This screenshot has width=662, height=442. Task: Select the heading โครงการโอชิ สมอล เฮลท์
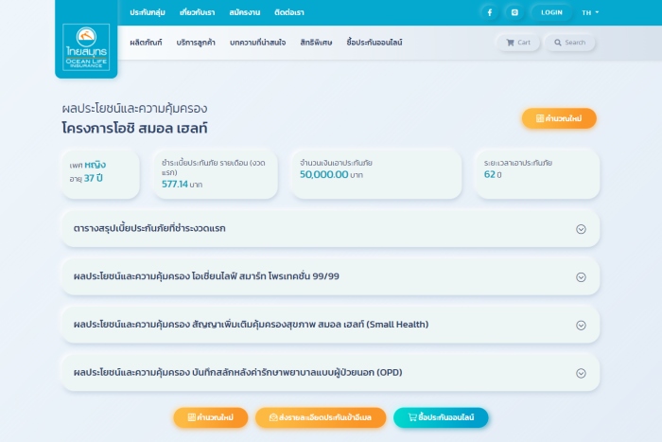coord(134,128)
